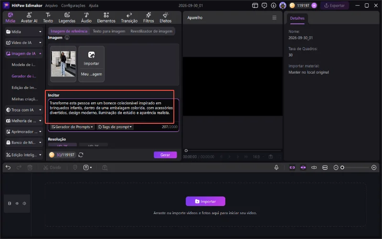
Task: Click the refresh credits icon
Action: pos(81,155)
